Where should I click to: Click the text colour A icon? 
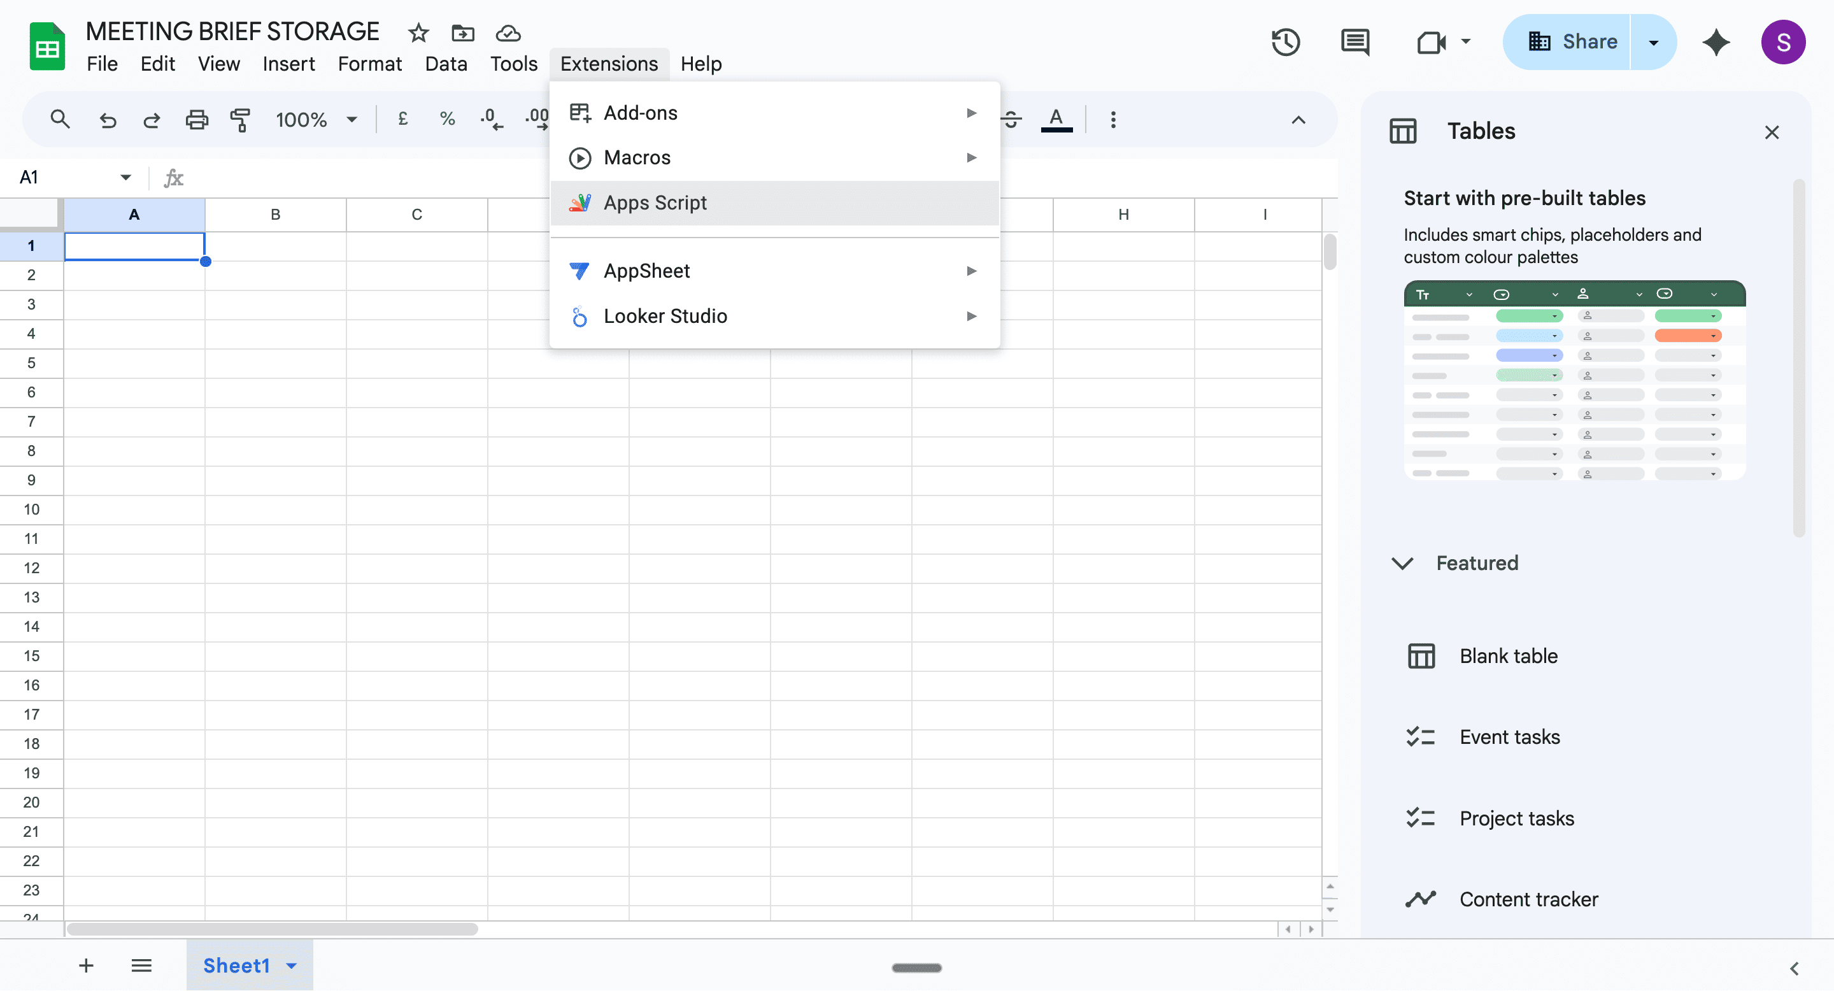1056,120
